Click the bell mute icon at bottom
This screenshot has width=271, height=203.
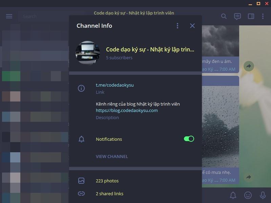pyautogui.click(x=233, y=195)
